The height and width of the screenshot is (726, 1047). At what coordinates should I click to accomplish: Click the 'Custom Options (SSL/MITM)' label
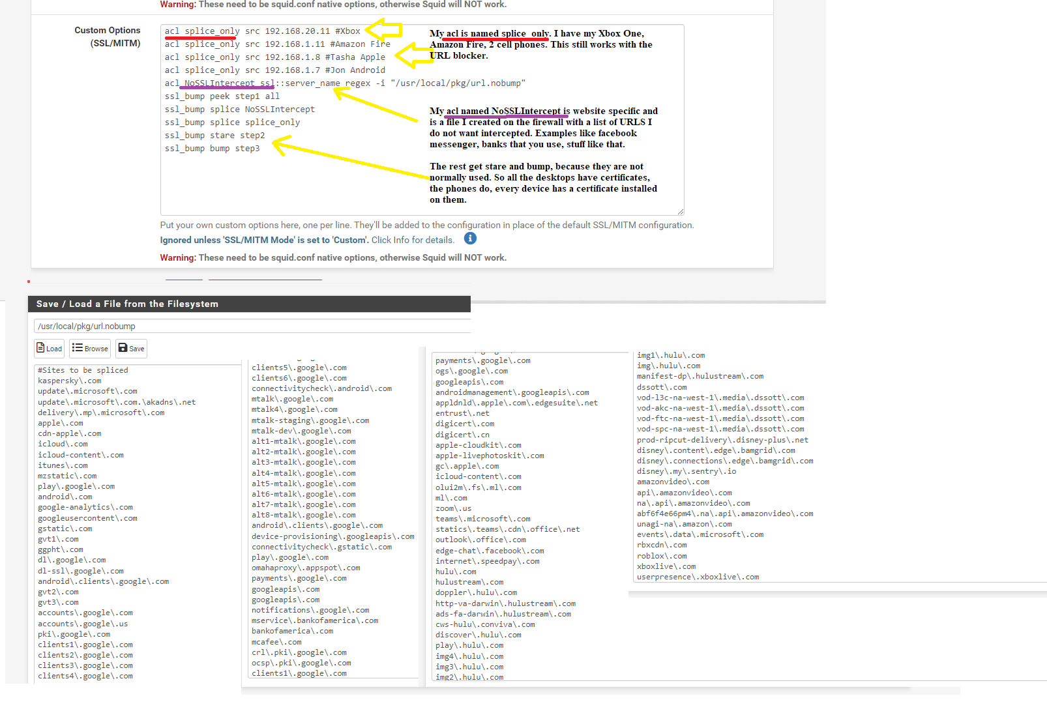108,36
